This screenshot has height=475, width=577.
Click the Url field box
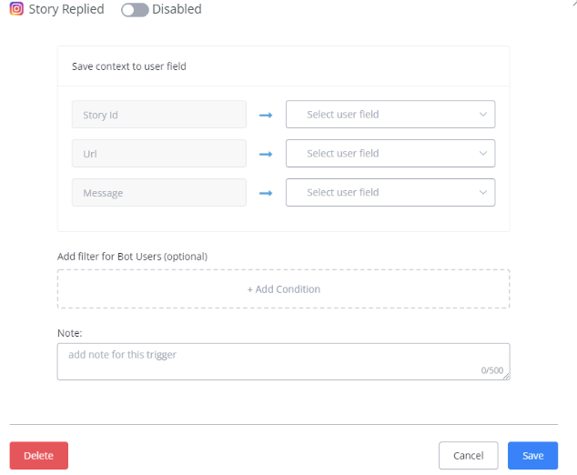(x=159, y=154)
